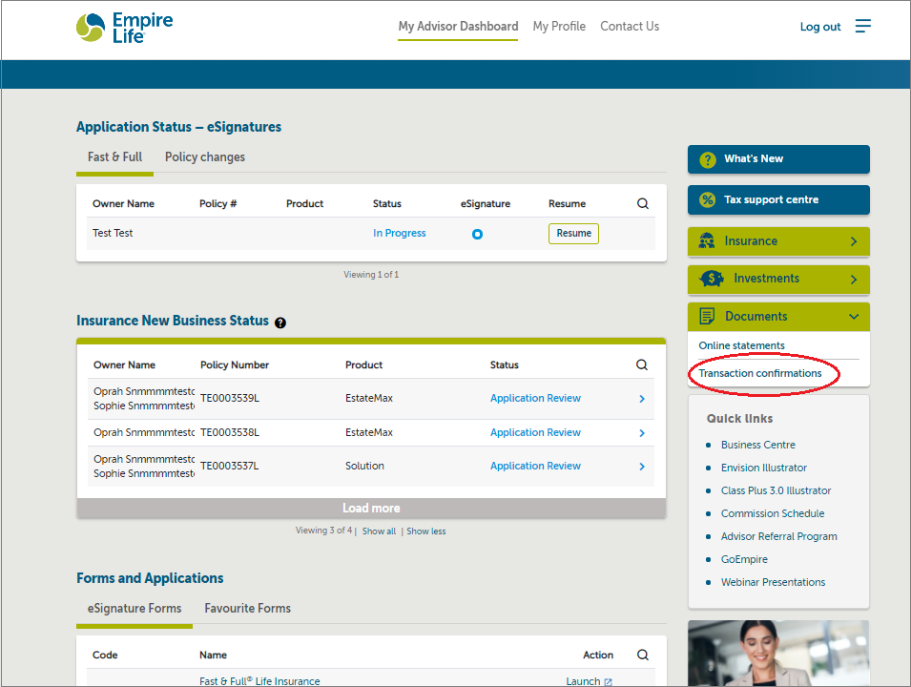The width and height of the screenshot is (911, 687).
Task: Open Application Review for policy TE0003539L
Action: pos(535,398)
